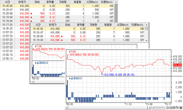Click the chart settings icon

[x=178, y=108]
